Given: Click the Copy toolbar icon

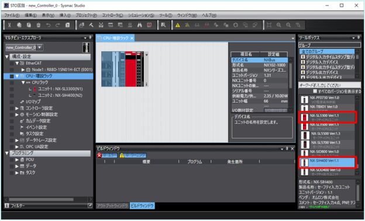Looking at the screenshot, I should [19, 25].
